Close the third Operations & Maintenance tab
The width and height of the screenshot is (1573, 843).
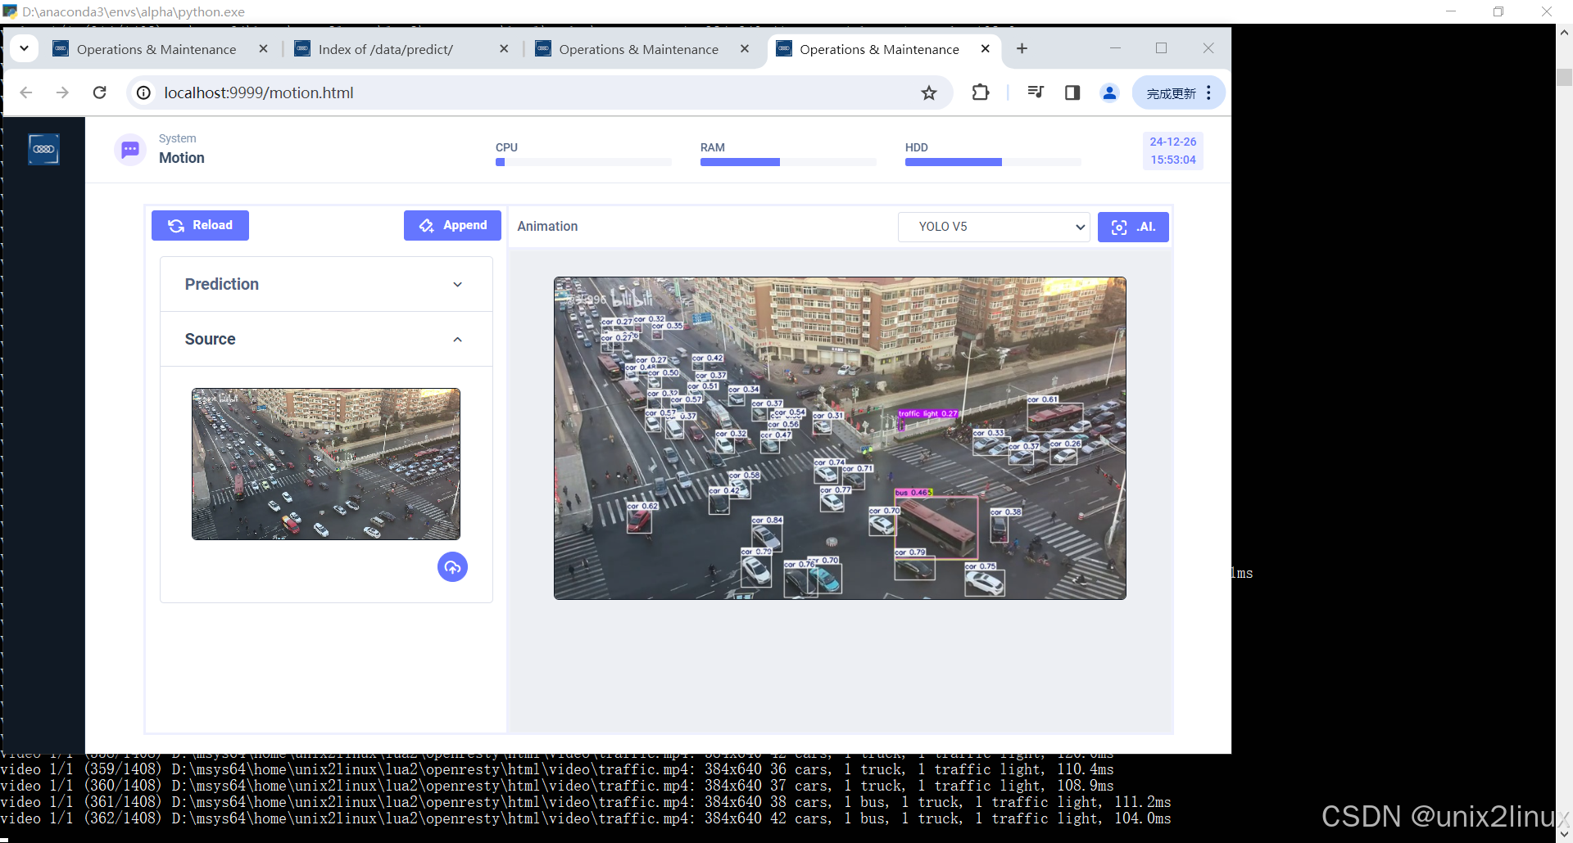744,48
